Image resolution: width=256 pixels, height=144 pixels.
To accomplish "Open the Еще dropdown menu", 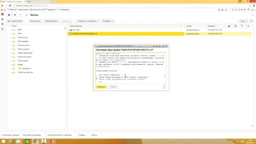I will point(244,21).
